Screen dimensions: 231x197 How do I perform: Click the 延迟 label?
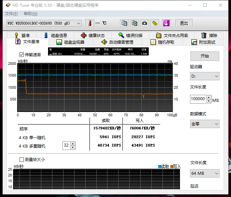[x=194, y=186]
